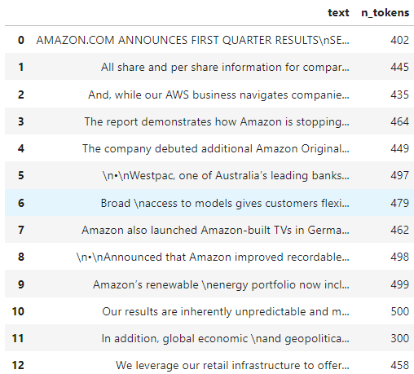Click the text column header

click(338, 13)
